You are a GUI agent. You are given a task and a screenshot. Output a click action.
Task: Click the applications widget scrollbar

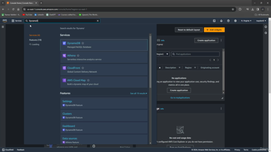point(223,71)
